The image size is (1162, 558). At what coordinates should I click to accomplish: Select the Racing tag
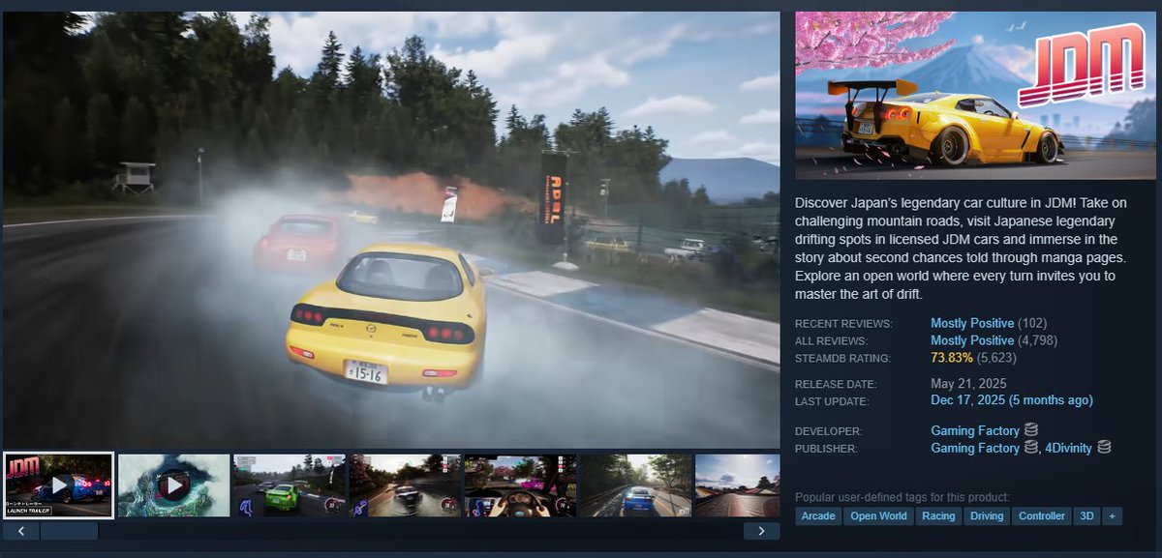click(938, 516)
